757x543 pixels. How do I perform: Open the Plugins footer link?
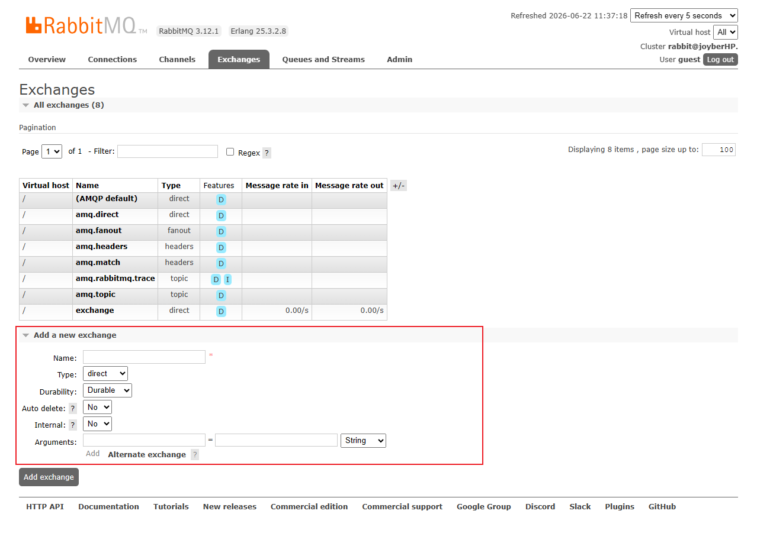[620, 506]
